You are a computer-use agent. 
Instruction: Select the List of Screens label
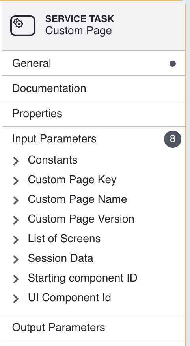[x=64, y=239]
